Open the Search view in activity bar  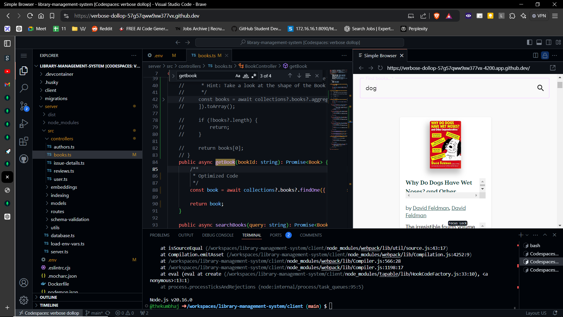[x=24, y=88]
